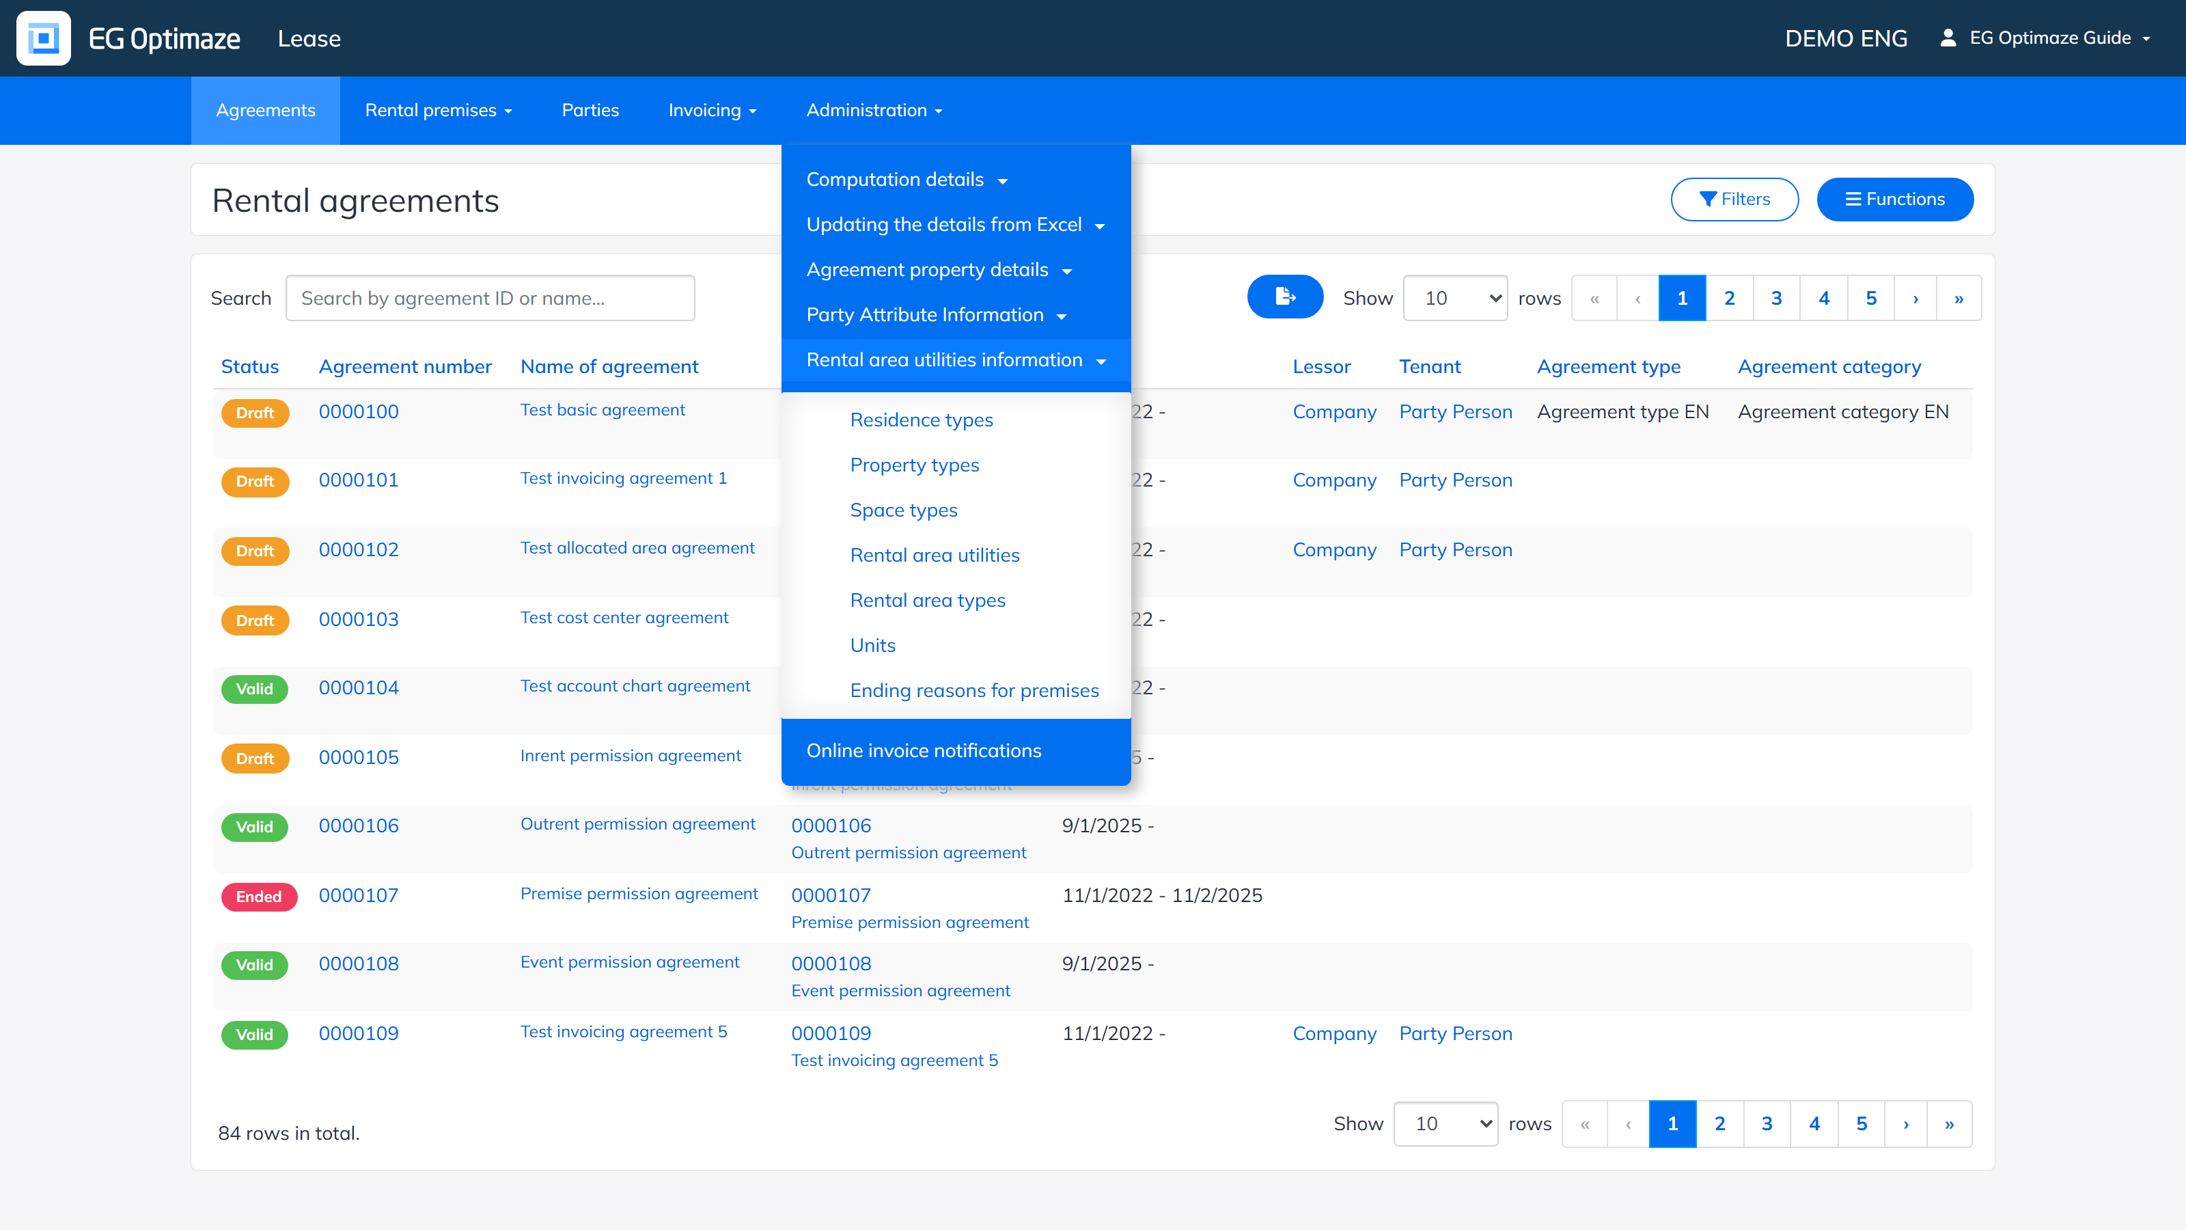The height and width of the screenshot is (1230, 2186).
Task: Choose Units menu entry
Action: [872, 645]
